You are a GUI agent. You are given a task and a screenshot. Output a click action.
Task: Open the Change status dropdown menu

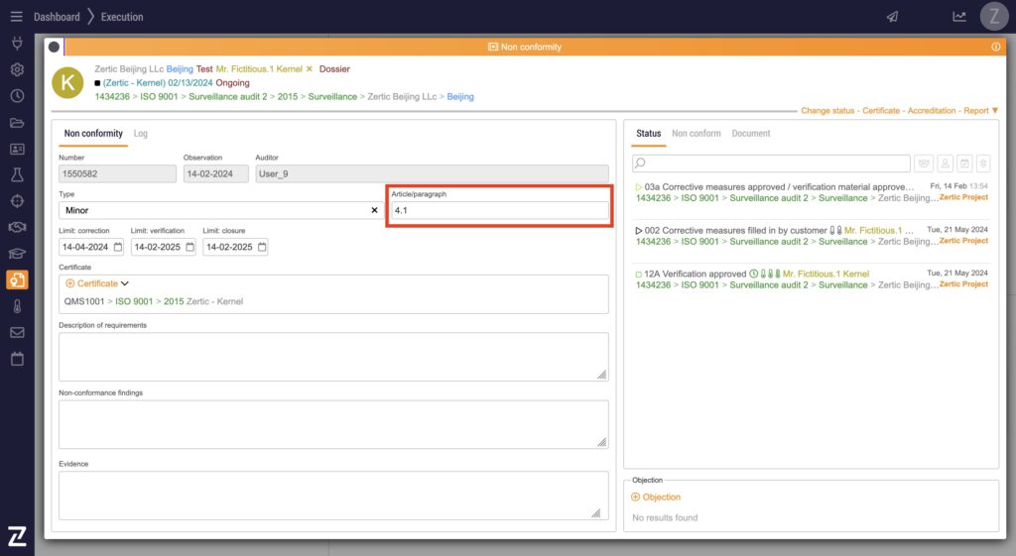click(x=827, y=111)
